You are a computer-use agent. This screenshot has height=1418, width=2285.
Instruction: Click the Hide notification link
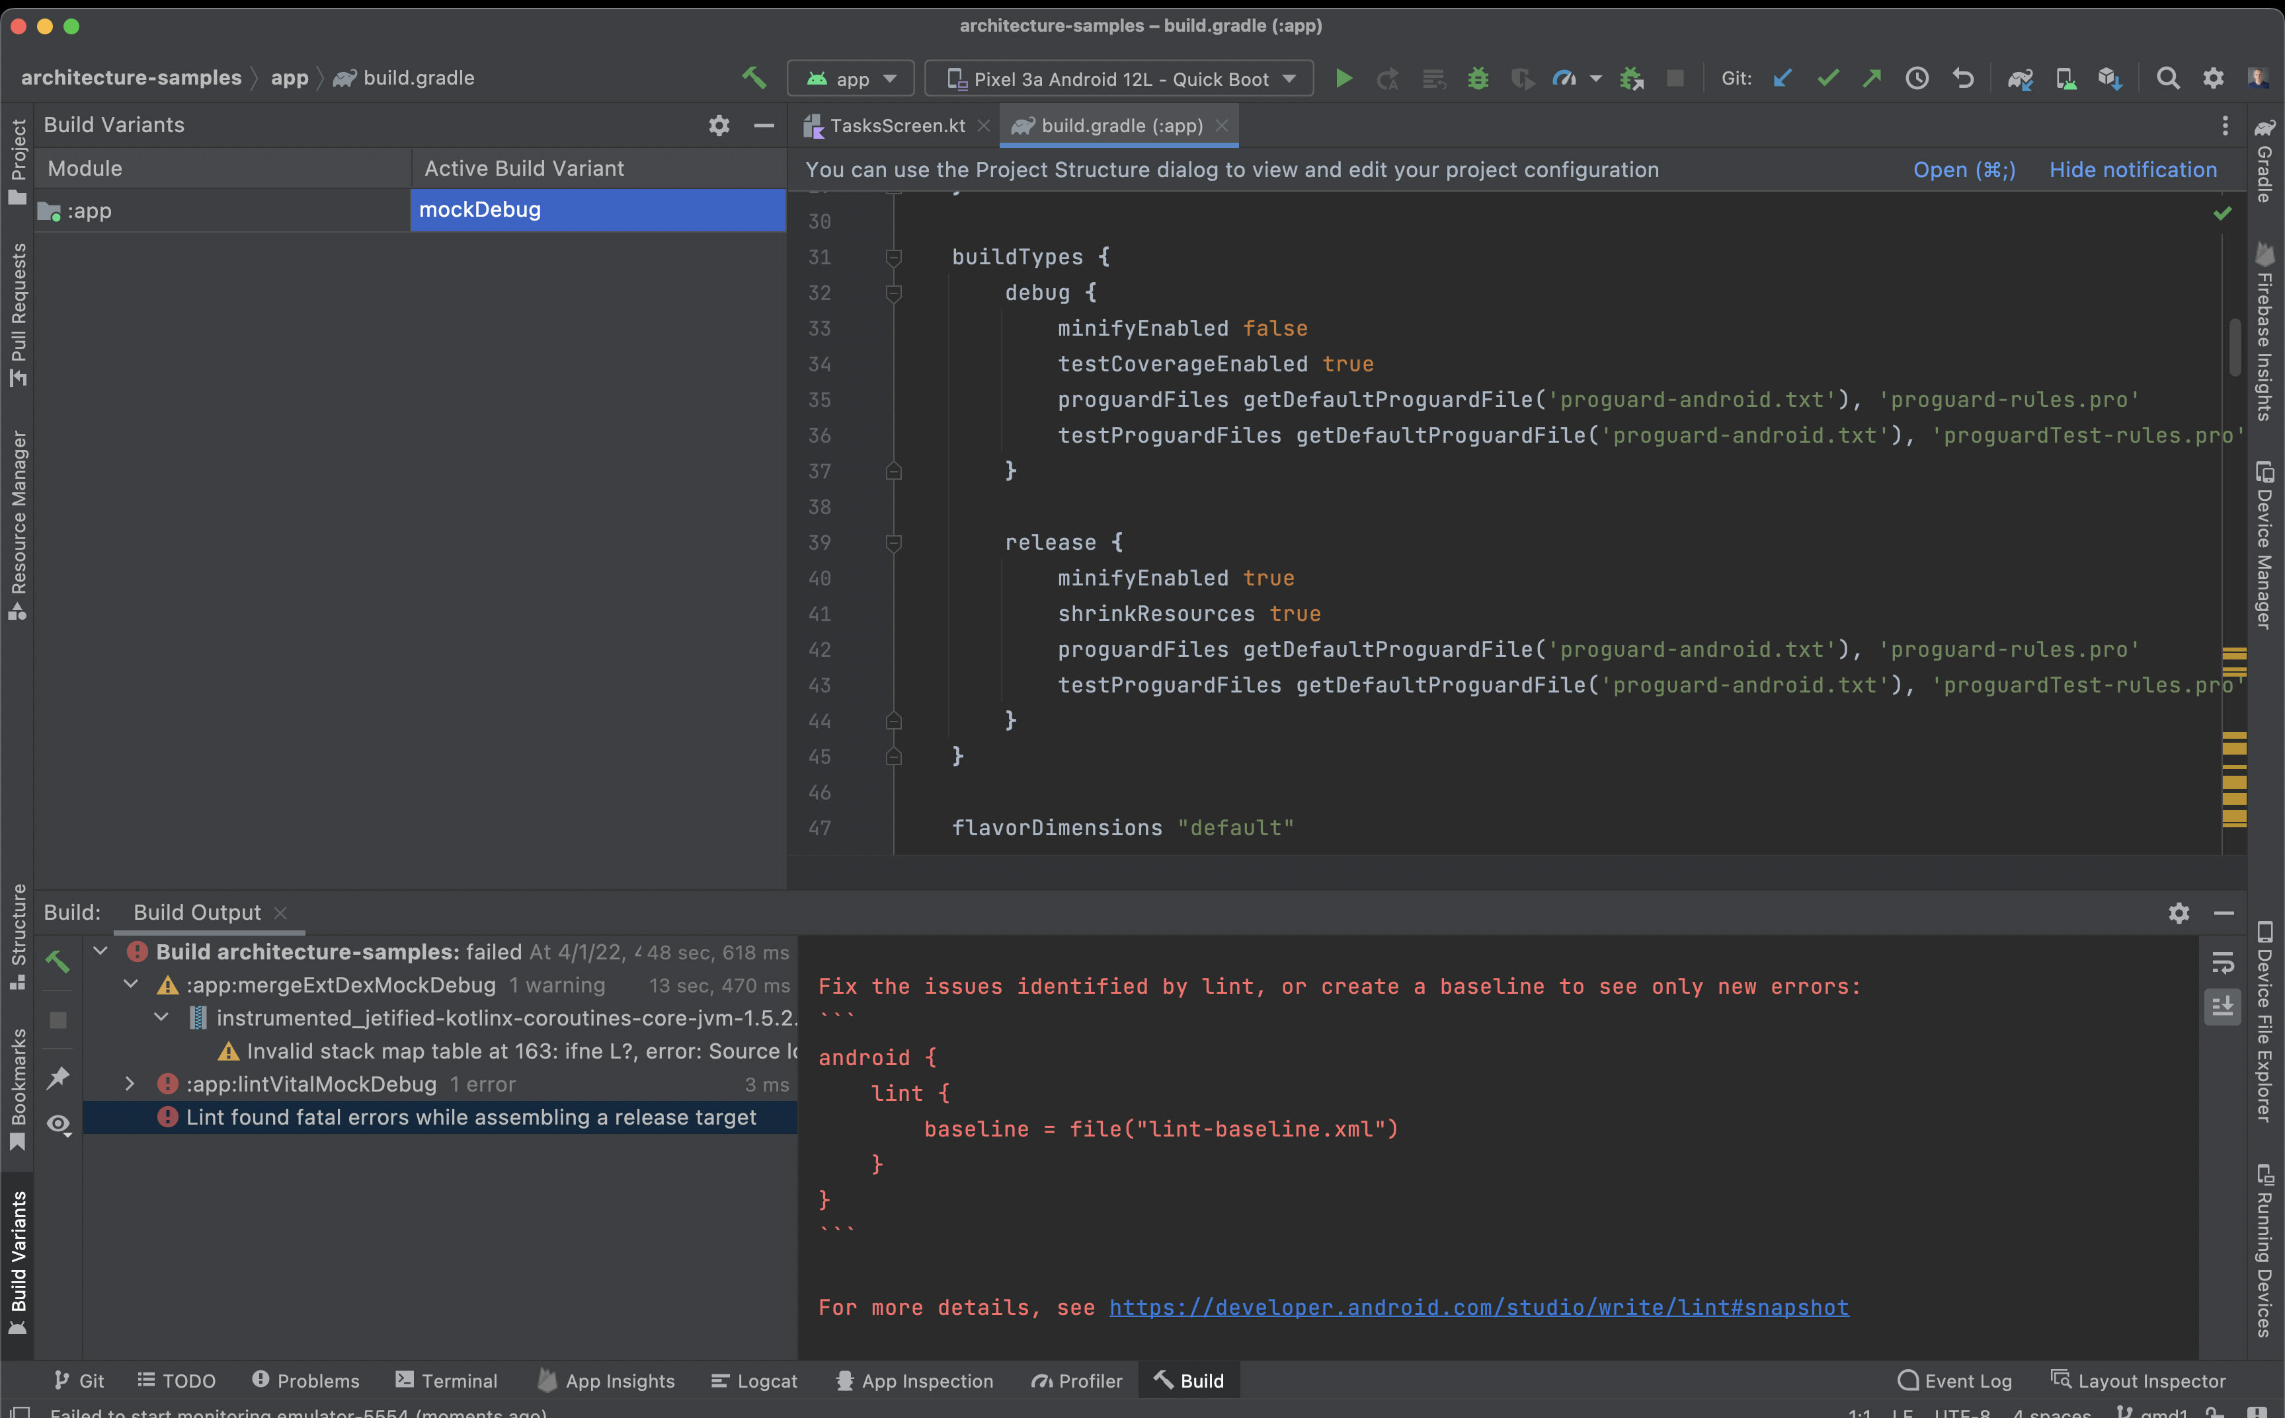(x=2132, y=170)
